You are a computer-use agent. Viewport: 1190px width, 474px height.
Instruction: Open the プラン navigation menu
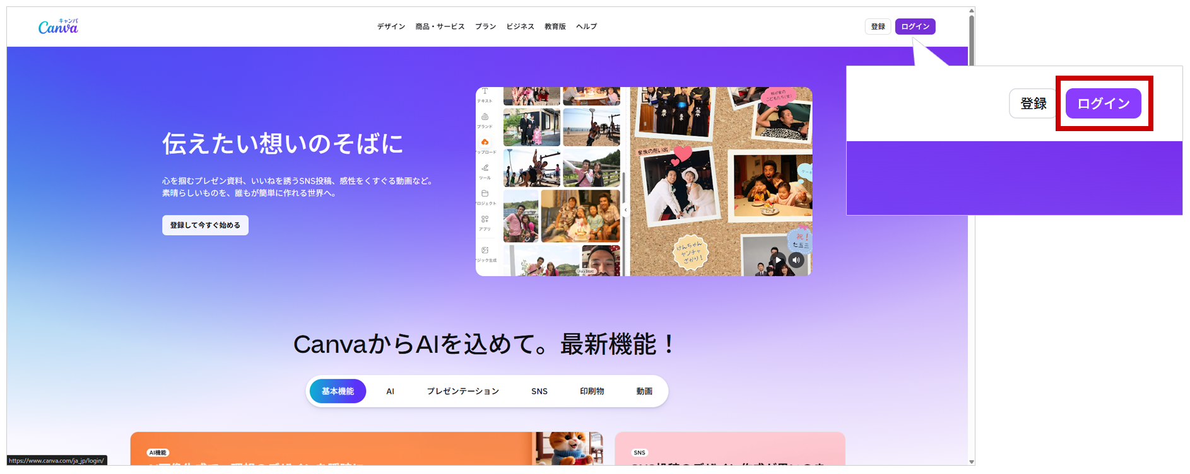pos(485,26)
